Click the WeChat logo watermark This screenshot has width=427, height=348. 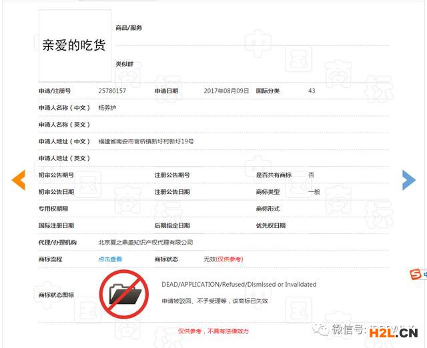coord(323,330)
